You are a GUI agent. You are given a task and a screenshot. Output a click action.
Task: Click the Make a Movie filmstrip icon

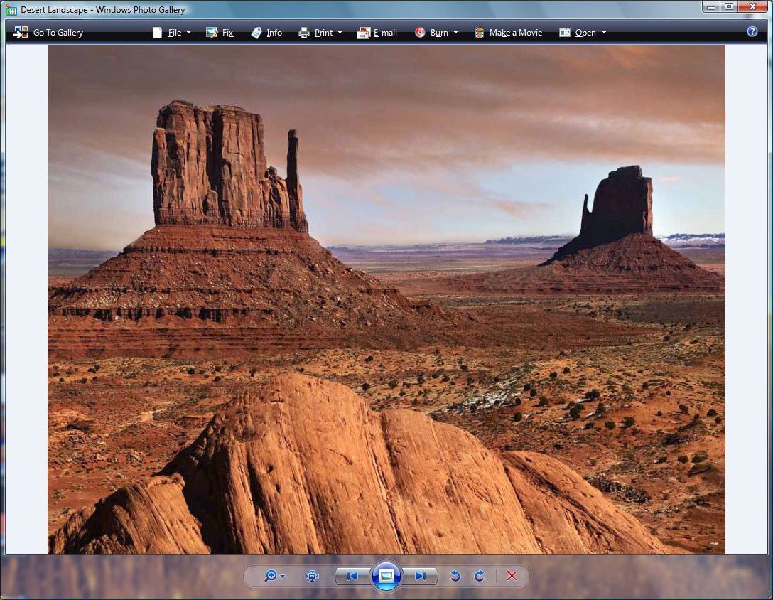tap(479, 33)
